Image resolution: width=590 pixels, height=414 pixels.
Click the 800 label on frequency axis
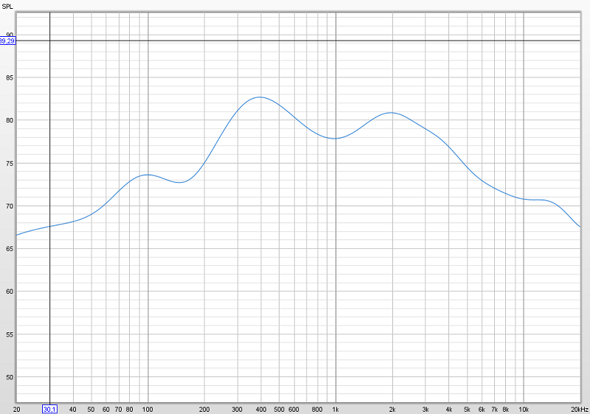317,410
